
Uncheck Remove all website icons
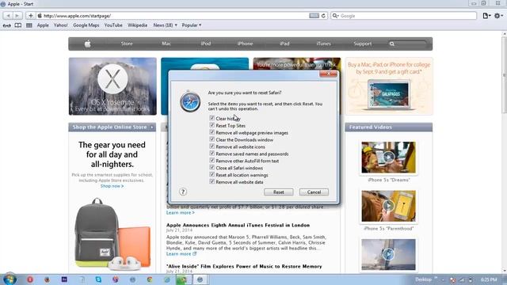[212, 146]
